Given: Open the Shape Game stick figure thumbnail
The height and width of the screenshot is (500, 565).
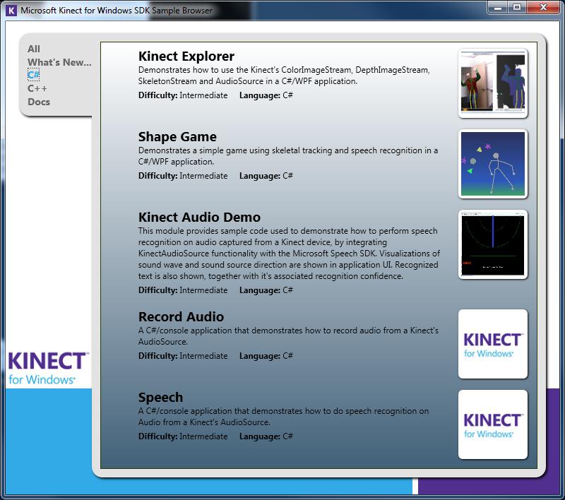Looking at the screenshot, I should coord(493,164).
